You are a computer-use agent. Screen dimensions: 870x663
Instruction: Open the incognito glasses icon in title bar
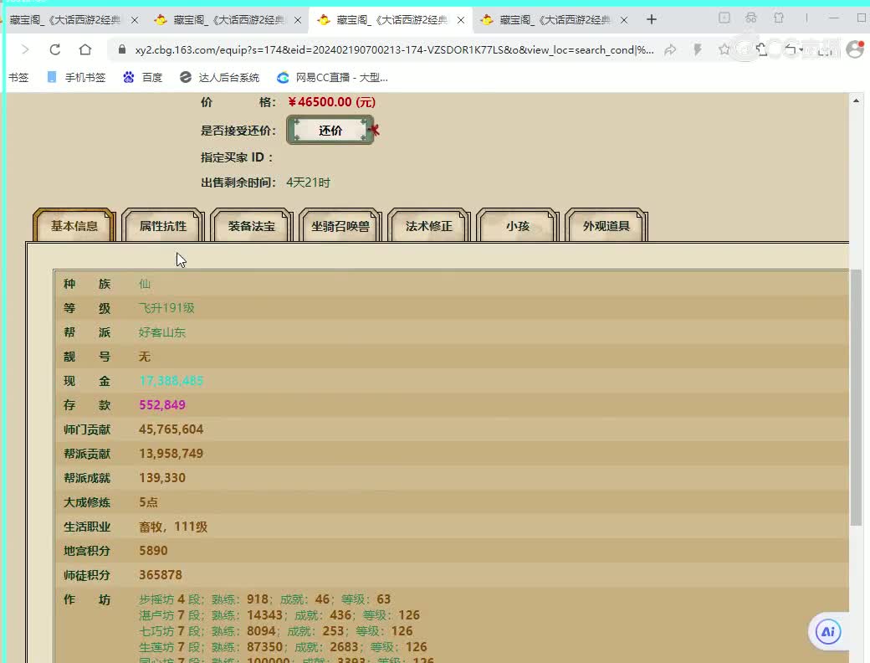tap(750, 18)
